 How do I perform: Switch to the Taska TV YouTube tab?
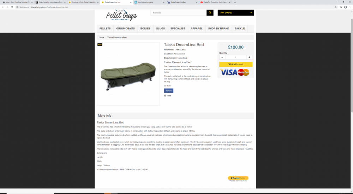(x=215, y=2)
